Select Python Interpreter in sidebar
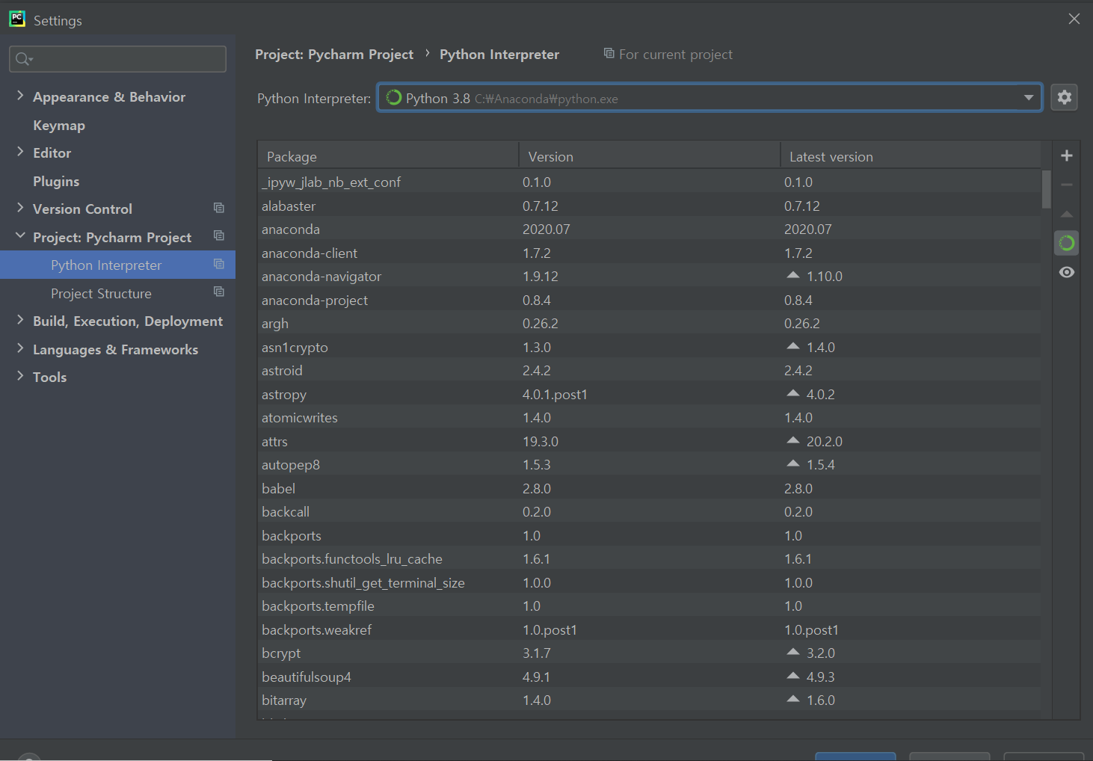The width and height of the screenshot is (1093, 761). (117, 265)
